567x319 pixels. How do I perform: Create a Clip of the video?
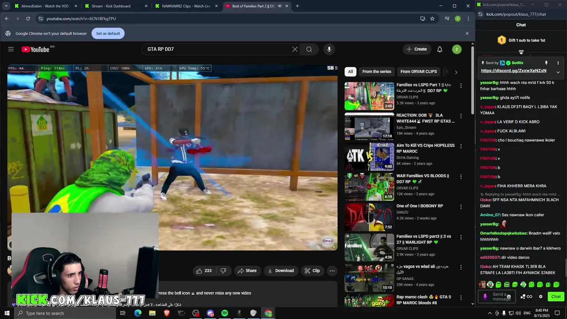coord(312,271)
